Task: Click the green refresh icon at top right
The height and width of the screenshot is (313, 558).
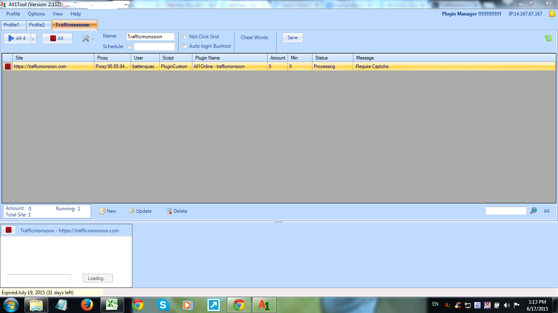Action: [548, 38]
